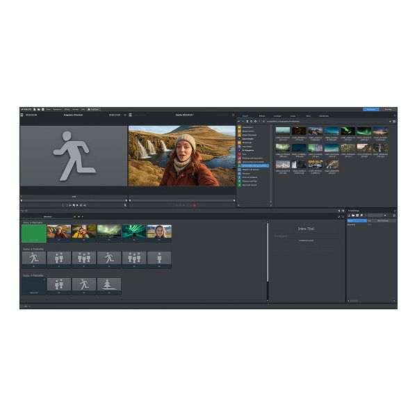The height and width of the screenshot is (417, 417).
Task: Click the red record button under the source monitor
Action: pos(195,205)
